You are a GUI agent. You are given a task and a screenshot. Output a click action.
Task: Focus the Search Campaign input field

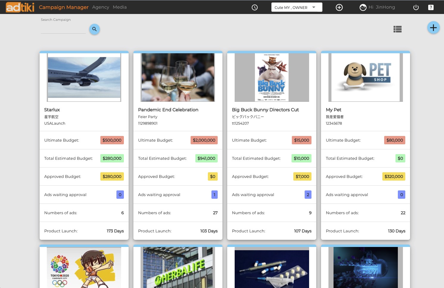click(63, 29)
